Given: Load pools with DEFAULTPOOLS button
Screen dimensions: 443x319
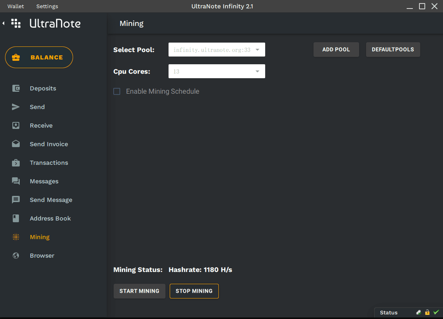Looking at the screenshot, I should point(393,50).
